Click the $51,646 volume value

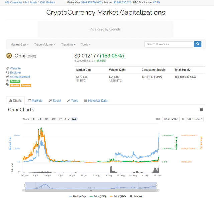114,77
